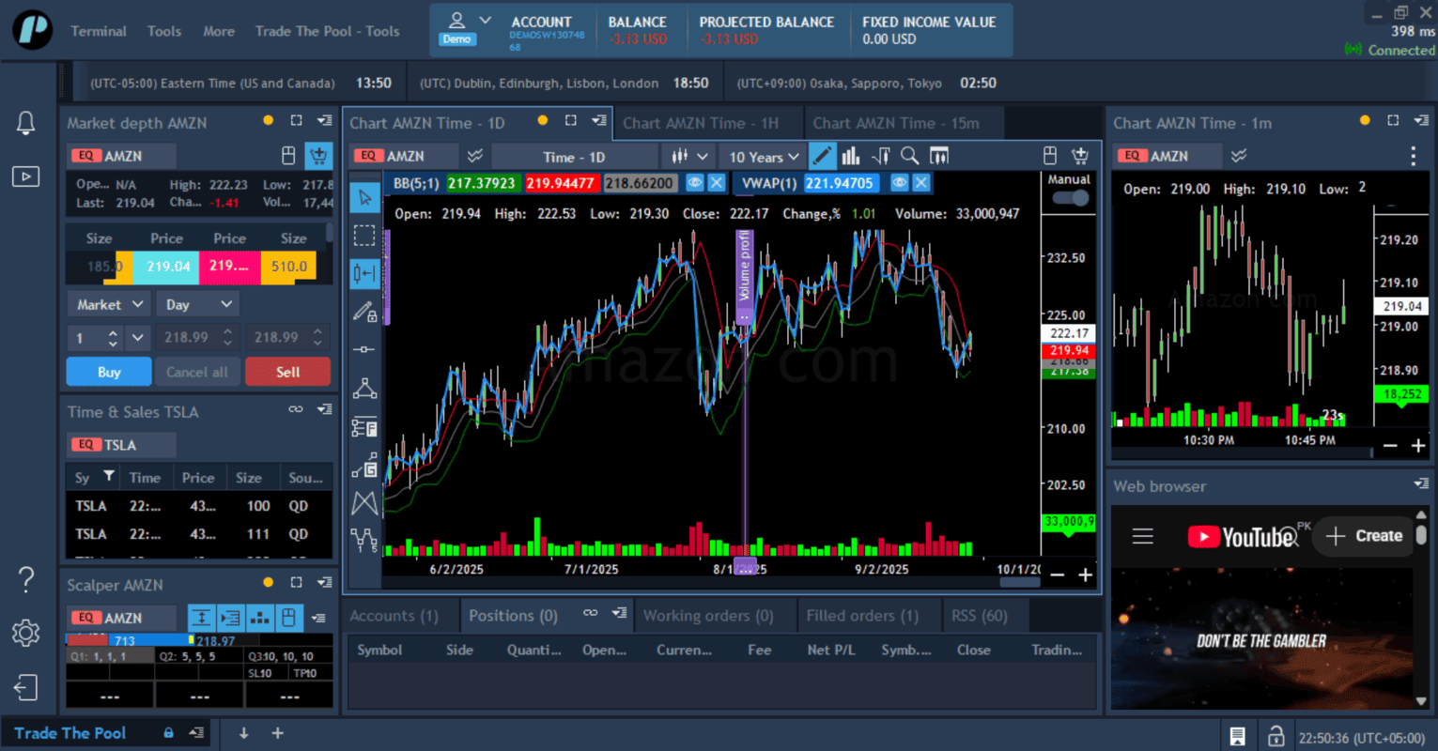Open the Market order type dropdown
Viewport: 1438px width, 751px height.
tap(110, 304)
